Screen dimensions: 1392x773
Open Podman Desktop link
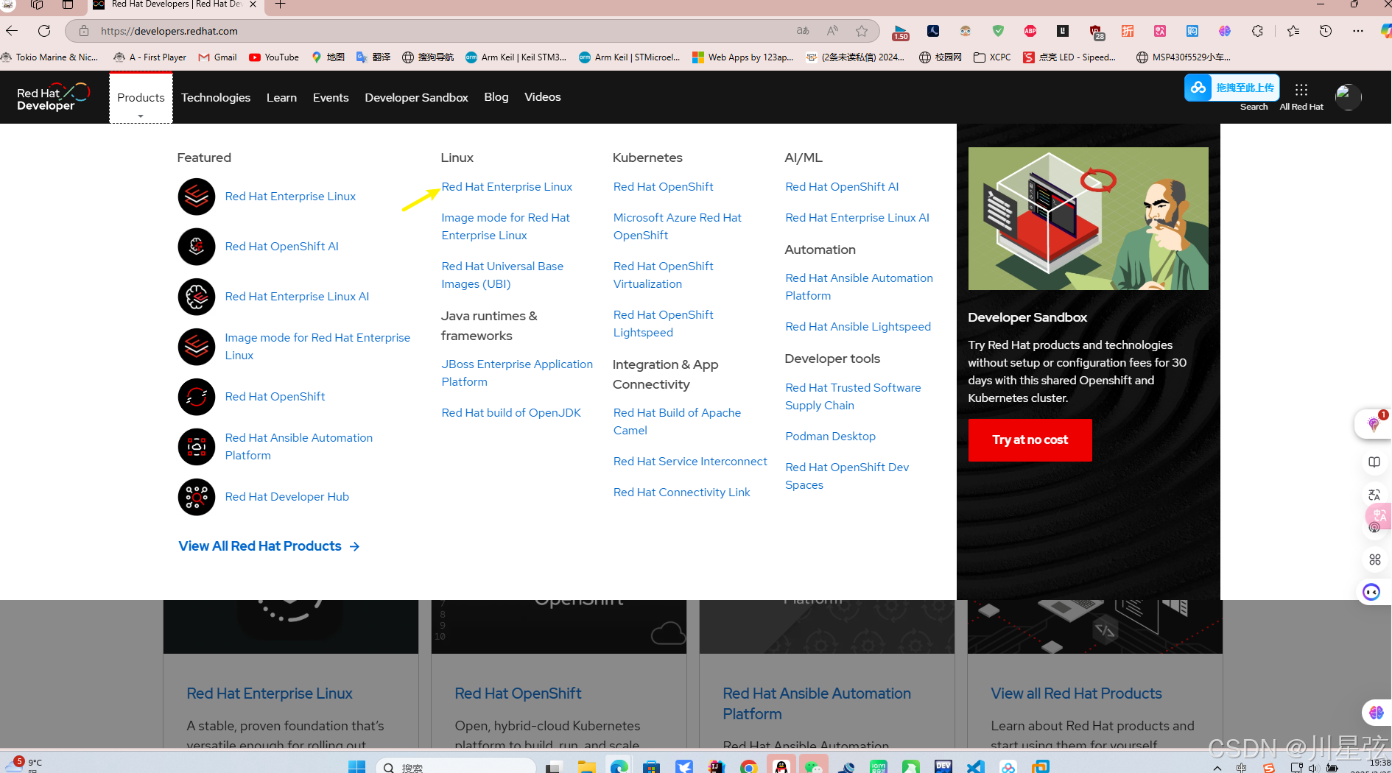pyautogui.click(x=830, y=437)
